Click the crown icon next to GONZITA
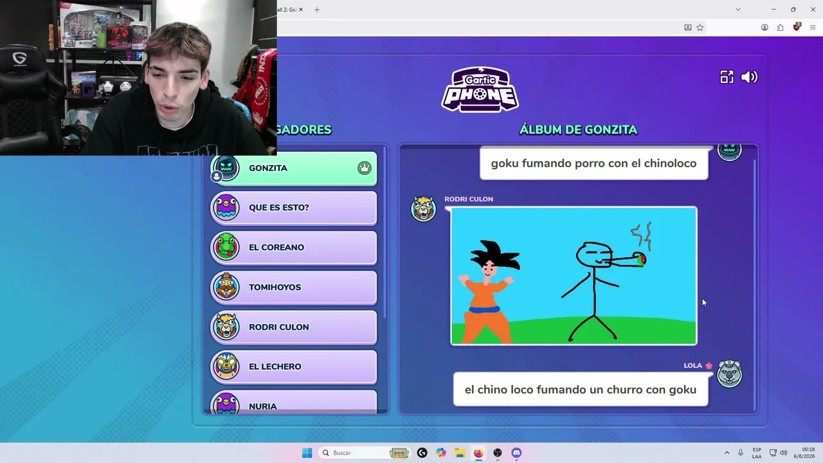The image size is (823, 463). pyautogui.click(x=365, y=168)
